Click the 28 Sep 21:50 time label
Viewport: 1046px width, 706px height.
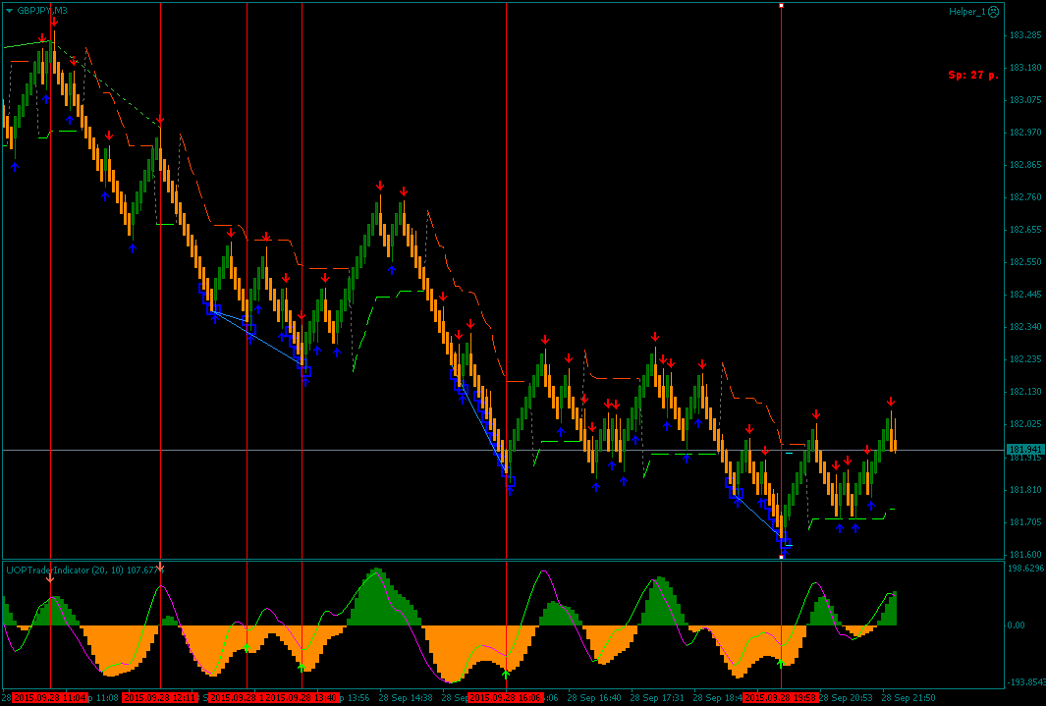pyautogui.click(x=908, y=697)
